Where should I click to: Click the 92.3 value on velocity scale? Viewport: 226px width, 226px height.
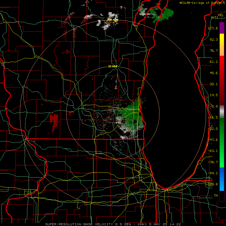coord(214,39)
